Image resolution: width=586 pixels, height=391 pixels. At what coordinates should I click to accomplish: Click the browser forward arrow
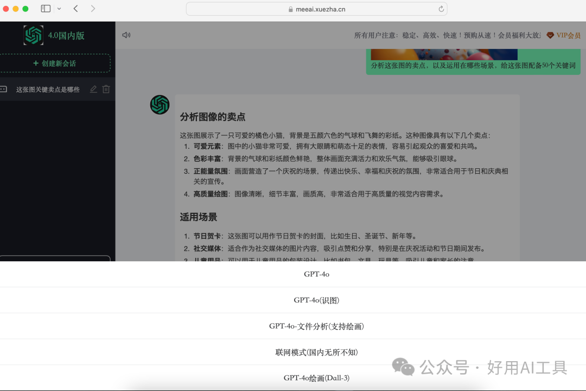coord(93,9)
